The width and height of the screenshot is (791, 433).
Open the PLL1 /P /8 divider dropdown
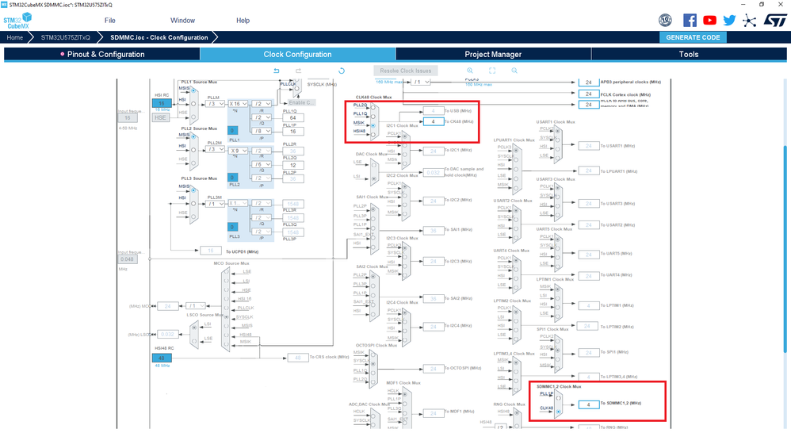pyautogui.click(x=262, y=131)
